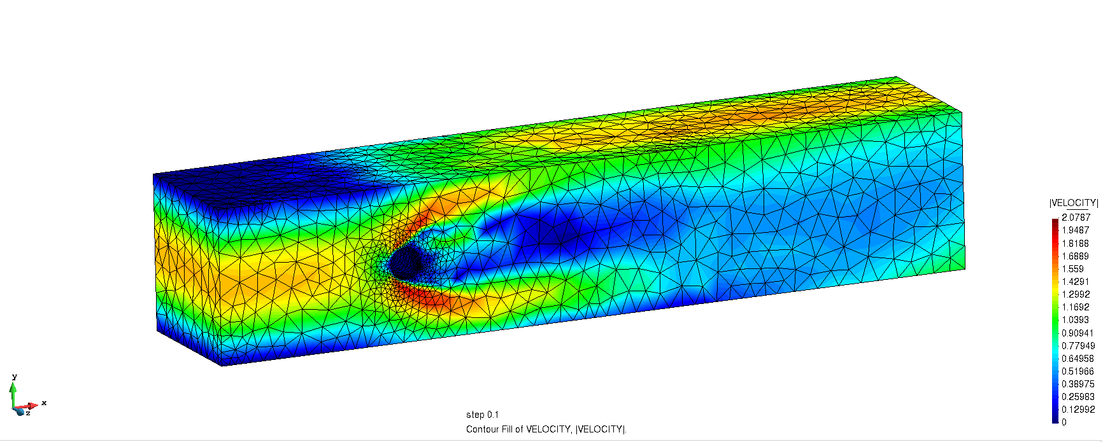The height and width of the screenshot is (442, 1103).
Task: Select legend value 1.4291
Action: point(1076,282)
